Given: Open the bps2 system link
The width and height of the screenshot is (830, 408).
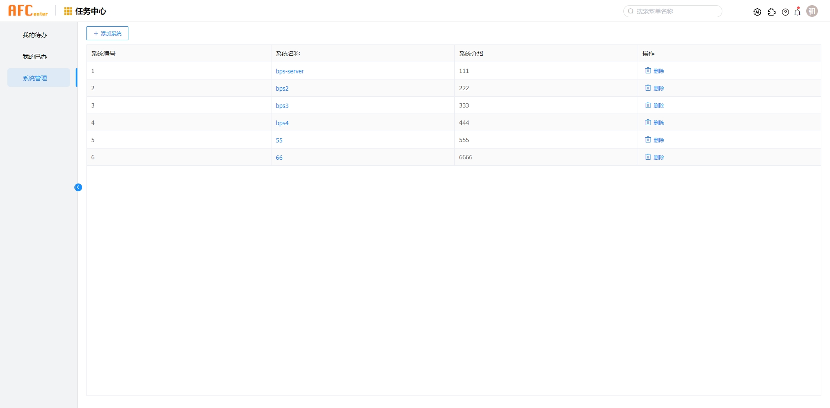Looking at the screenshot, I should coord(282,89).
